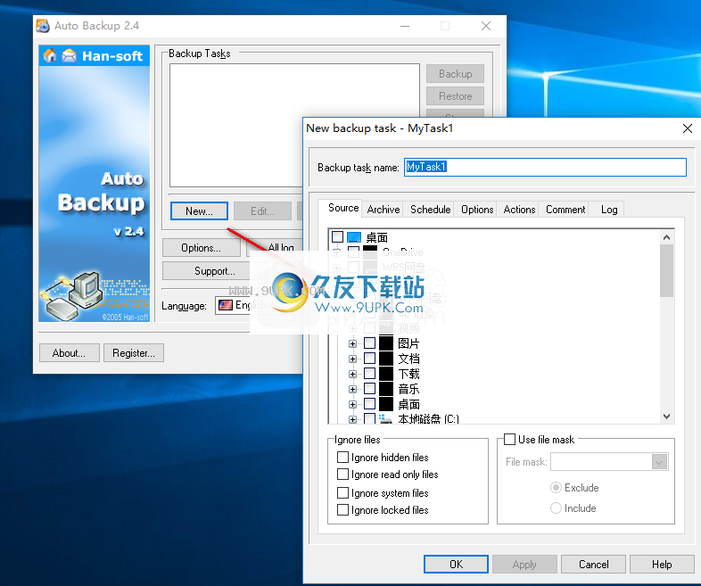701x586 pixels.
Task: Click the source tree scroll up arrow
Action: coord(666,237)
